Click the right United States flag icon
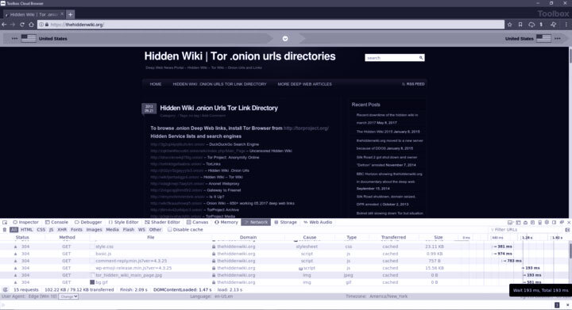Screen dimensions: 572x310 [543, 38]
